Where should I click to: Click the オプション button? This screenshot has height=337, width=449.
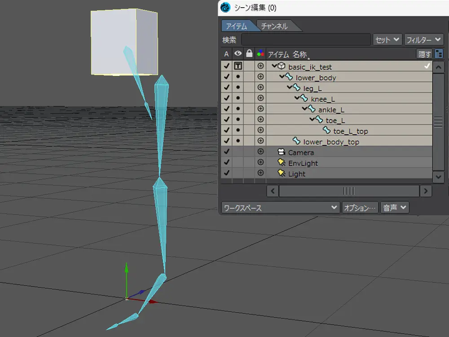360,208
